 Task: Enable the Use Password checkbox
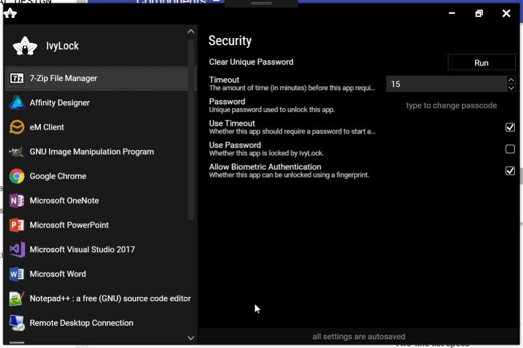point(510,149)
